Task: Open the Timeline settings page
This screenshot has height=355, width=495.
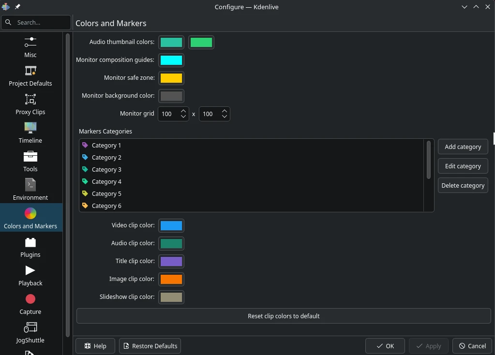Action: coord(30,133)
